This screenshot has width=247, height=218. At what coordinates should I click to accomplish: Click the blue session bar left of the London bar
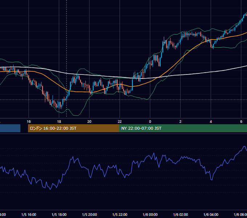pos(10,128)
